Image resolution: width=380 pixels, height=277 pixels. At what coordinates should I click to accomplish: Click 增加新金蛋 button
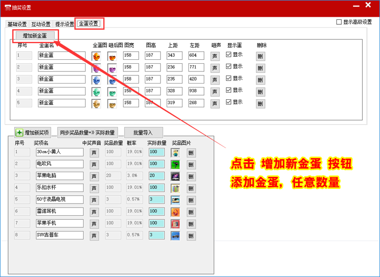point(35,36)
